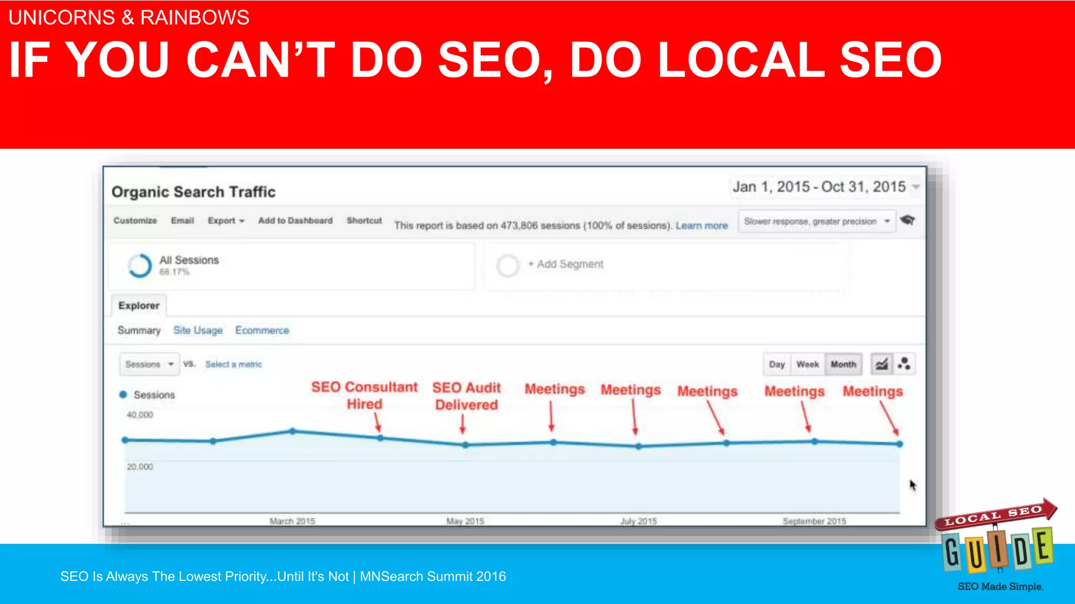Set graph interval to Month
Viewport: 1075px width, 604px height.
pos(843,364)
